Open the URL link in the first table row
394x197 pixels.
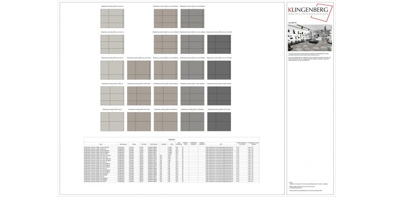point(220,147)
